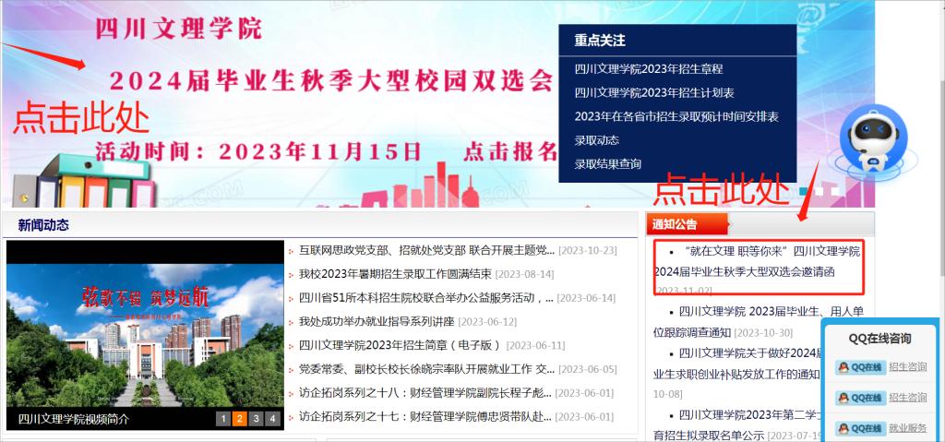Click 点击报名 text on banner
945x442 pixels.
(509, 151)
